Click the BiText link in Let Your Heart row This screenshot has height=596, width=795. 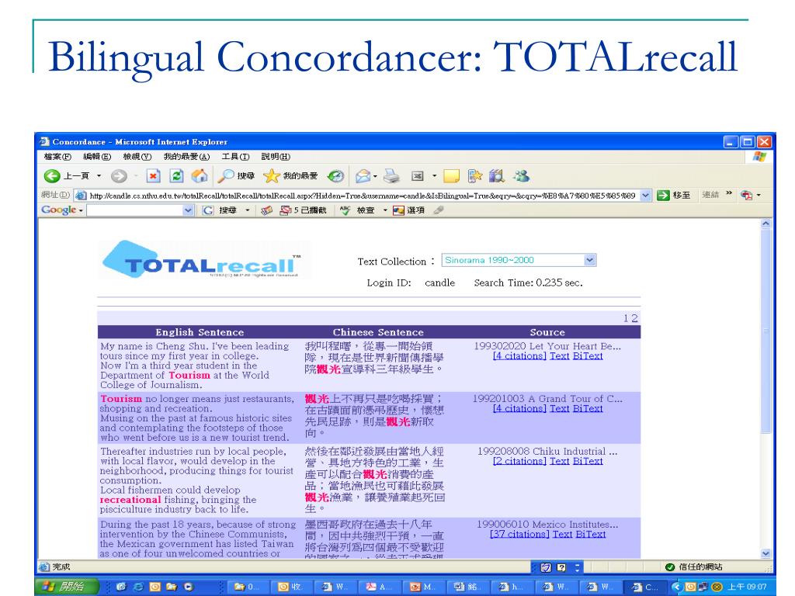[588, 355]
